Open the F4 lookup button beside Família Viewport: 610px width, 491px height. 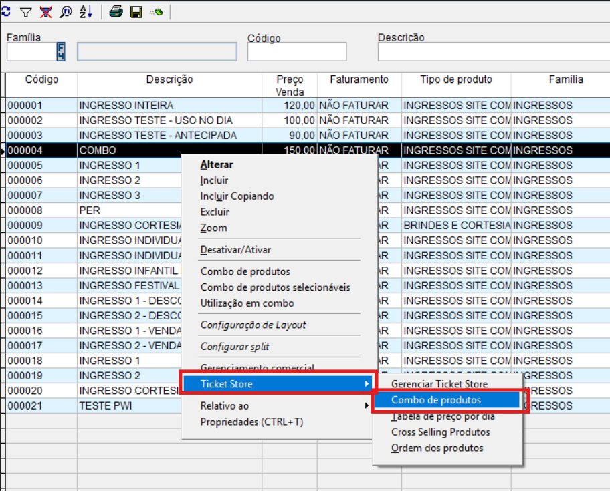61,51
